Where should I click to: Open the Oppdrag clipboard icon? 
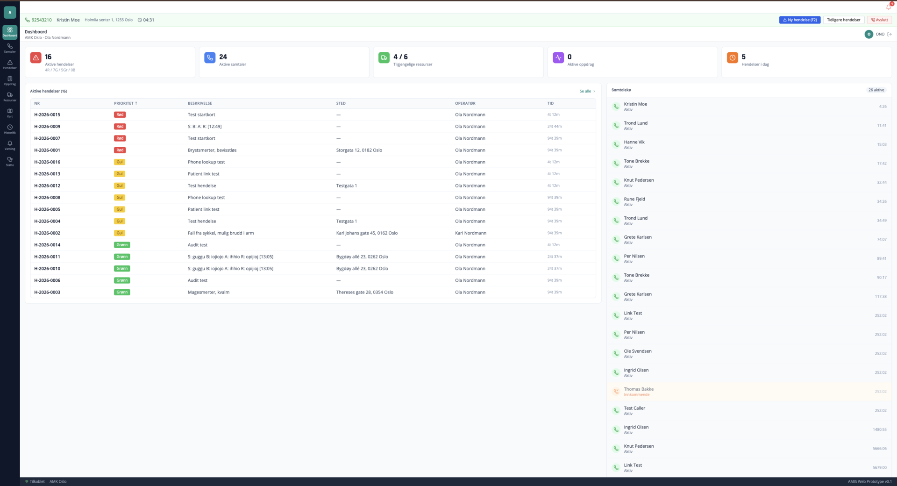pos(10,80)
